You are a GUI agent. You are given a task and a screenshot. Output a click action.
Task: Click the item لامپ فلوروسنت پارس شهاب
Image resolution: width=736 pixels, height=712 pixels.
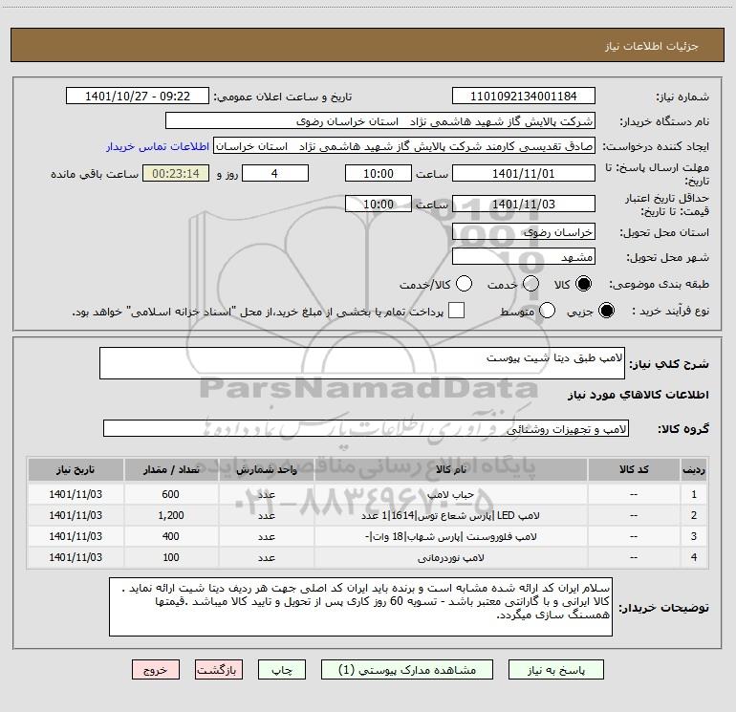pyautogui.click(x=450, y=536)
